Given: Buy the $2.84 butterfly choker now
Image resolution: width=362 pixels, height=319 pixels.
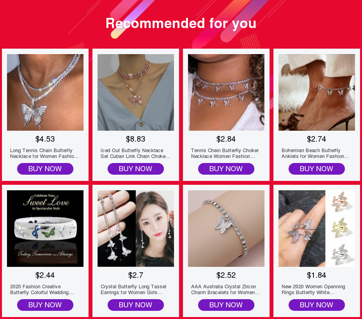Looking at the screenshot, I should [x=226, y=169].
